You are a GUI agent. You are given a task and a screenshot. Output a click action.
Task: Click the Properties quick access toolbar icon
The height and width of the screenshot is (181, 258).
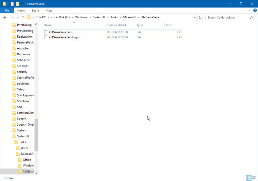[12, 4]
